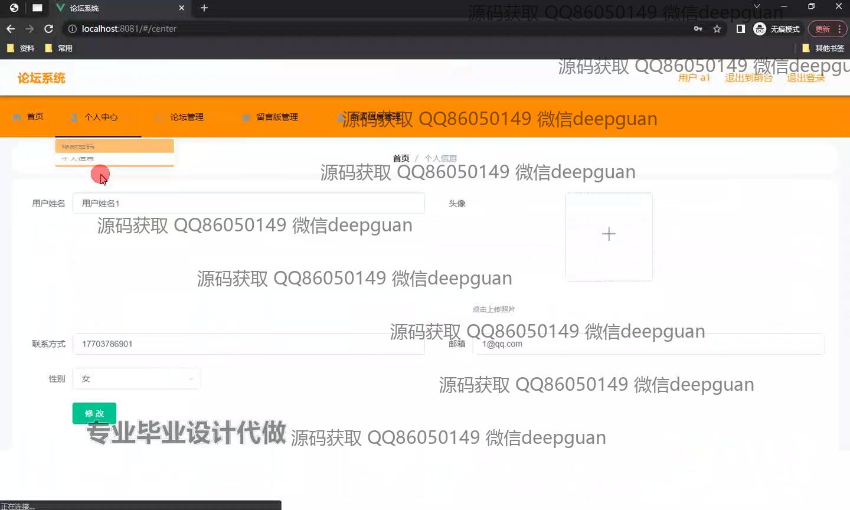Click the 用户姓名 input field
This screenshot has height=510, width=850.
tap(249, 203)
